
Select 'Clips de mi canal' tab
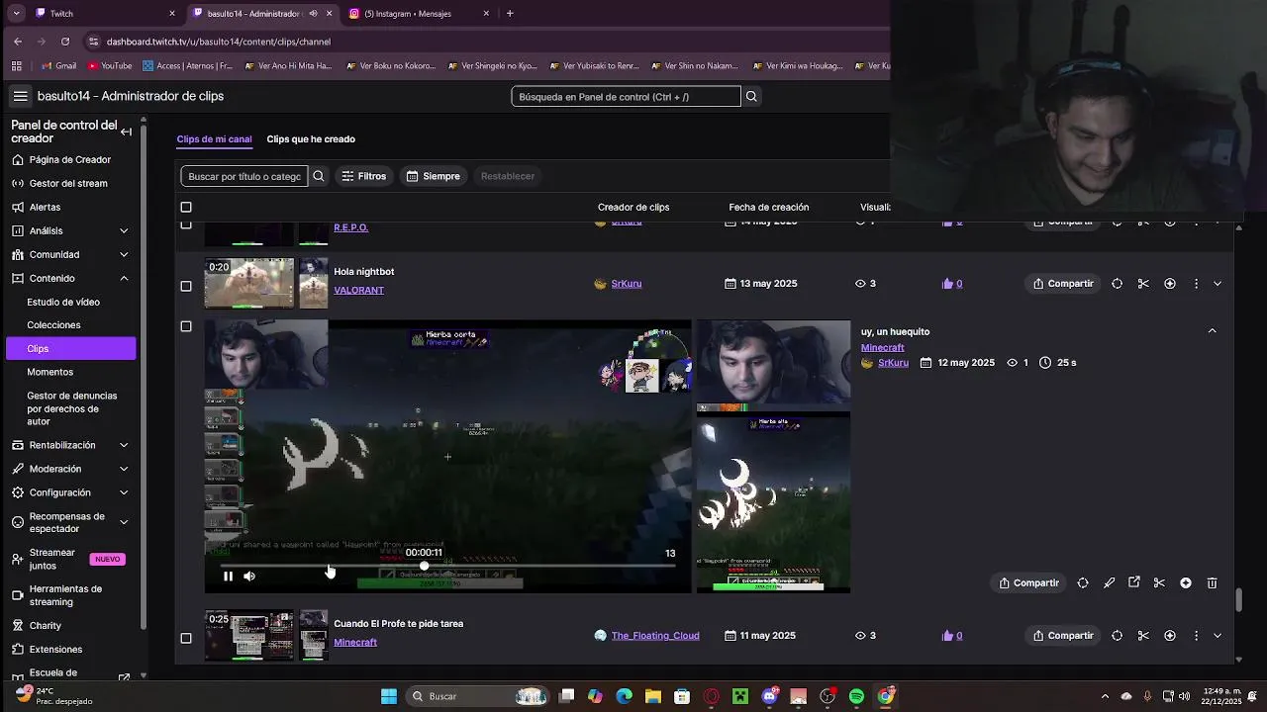214,139
